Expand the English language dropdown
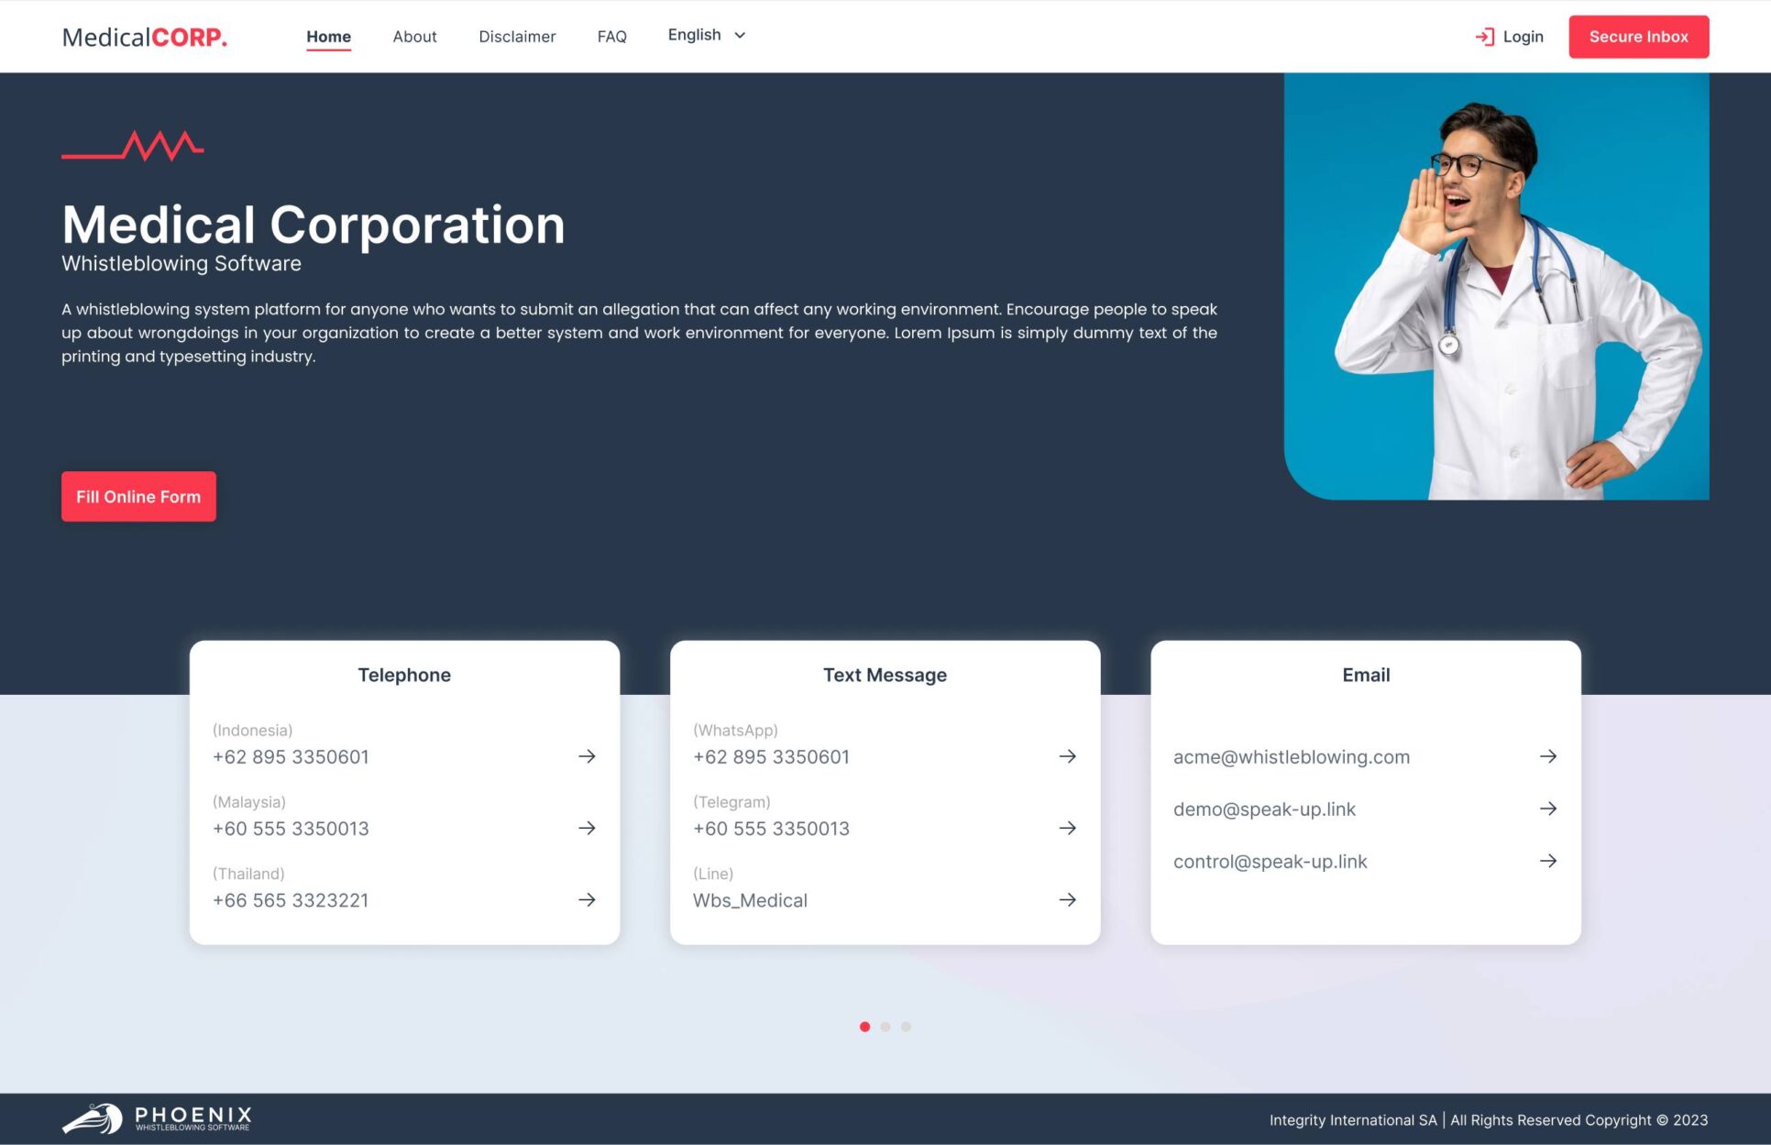1771x1145 pixels. coord(707,35)
